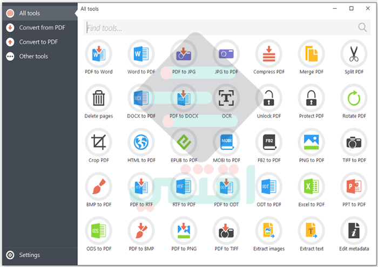
Task: Open Settings in the sidebar
Action: click(40, 255)
